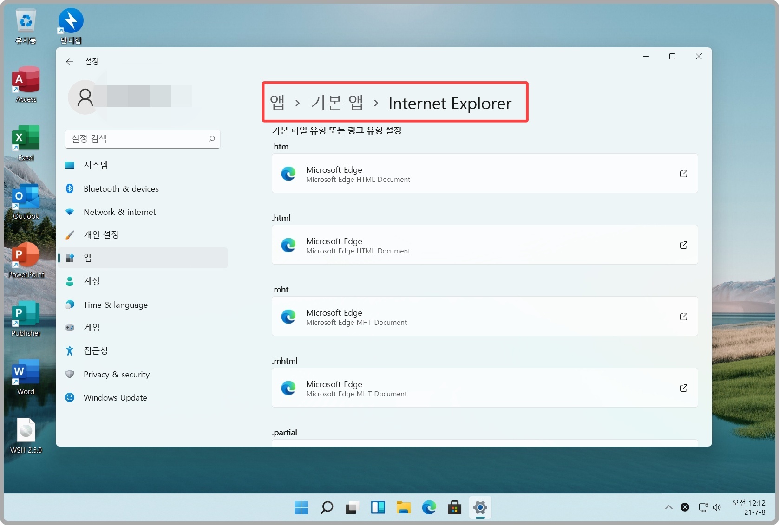Open external link icon for .html row
Viewport: 779px width, 525px height.
coord(683,245)
